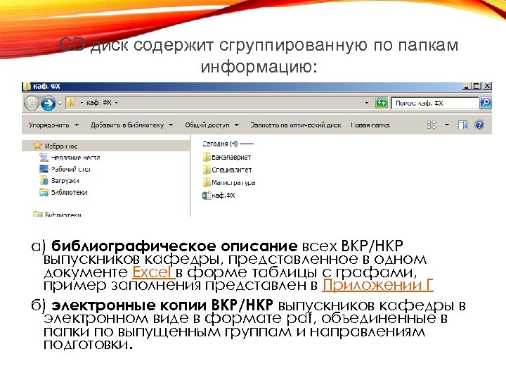Open the address bar history dropdown arrow
The height and width of the screenshot is (380, 506).
click(367, 103)
